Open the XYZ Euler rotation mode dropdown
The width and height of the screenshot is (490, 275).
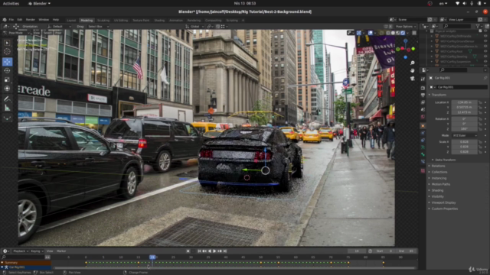tap(465, 136)
